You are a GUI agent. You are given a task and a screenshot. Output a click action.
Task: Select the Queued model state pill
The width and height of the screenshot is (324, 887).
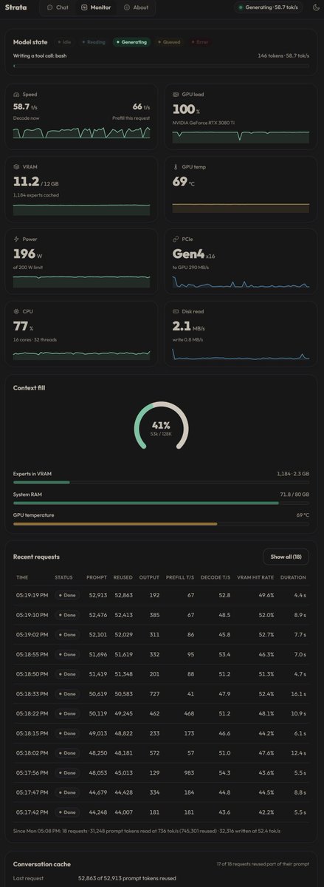tap(168, 42)
